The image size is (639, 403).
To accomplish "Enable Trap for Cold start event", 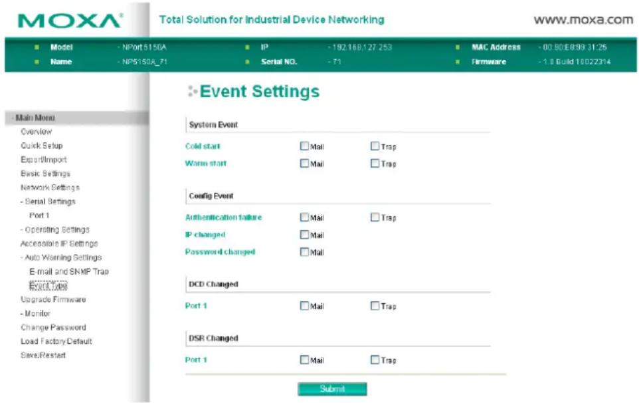I will pyautogui.click(x=375, y=146).
